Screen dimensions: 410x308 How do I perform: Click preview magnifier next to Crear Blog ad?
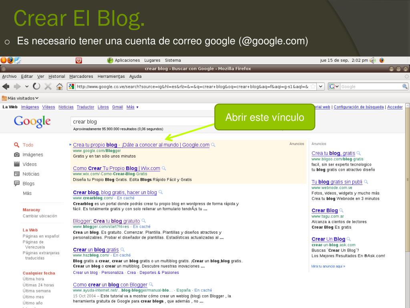coord(341,211)
